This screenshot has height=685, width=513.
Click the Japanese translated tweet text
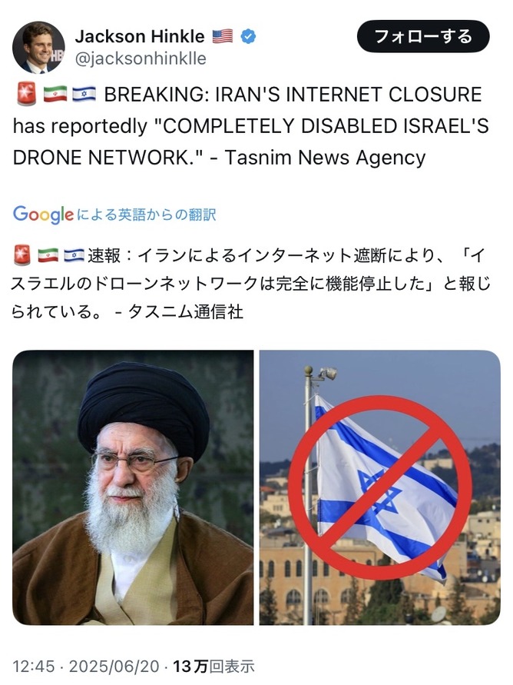(251, 284)
